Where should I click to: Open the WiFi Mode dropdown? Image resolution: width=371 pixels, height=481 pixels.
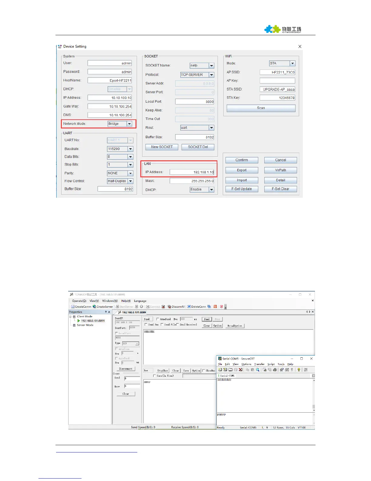pyautogui.click(x=292, y=63)
